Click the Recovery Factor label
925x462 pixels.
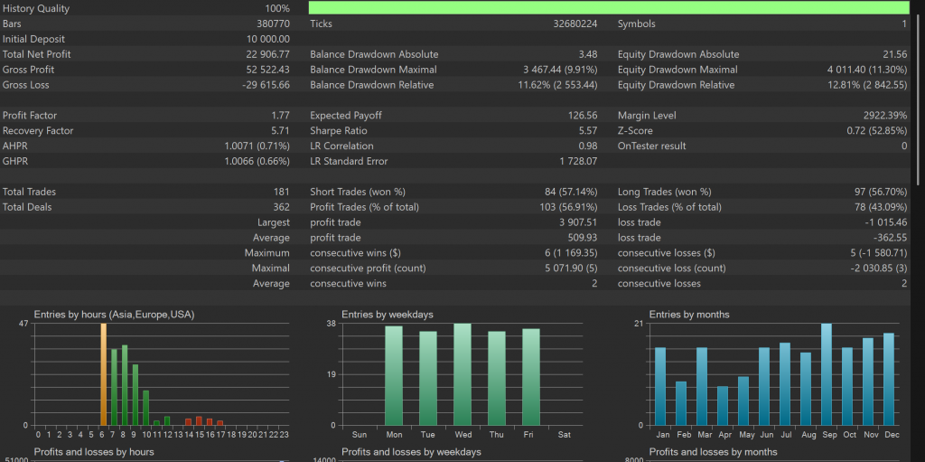click(38, 131)
